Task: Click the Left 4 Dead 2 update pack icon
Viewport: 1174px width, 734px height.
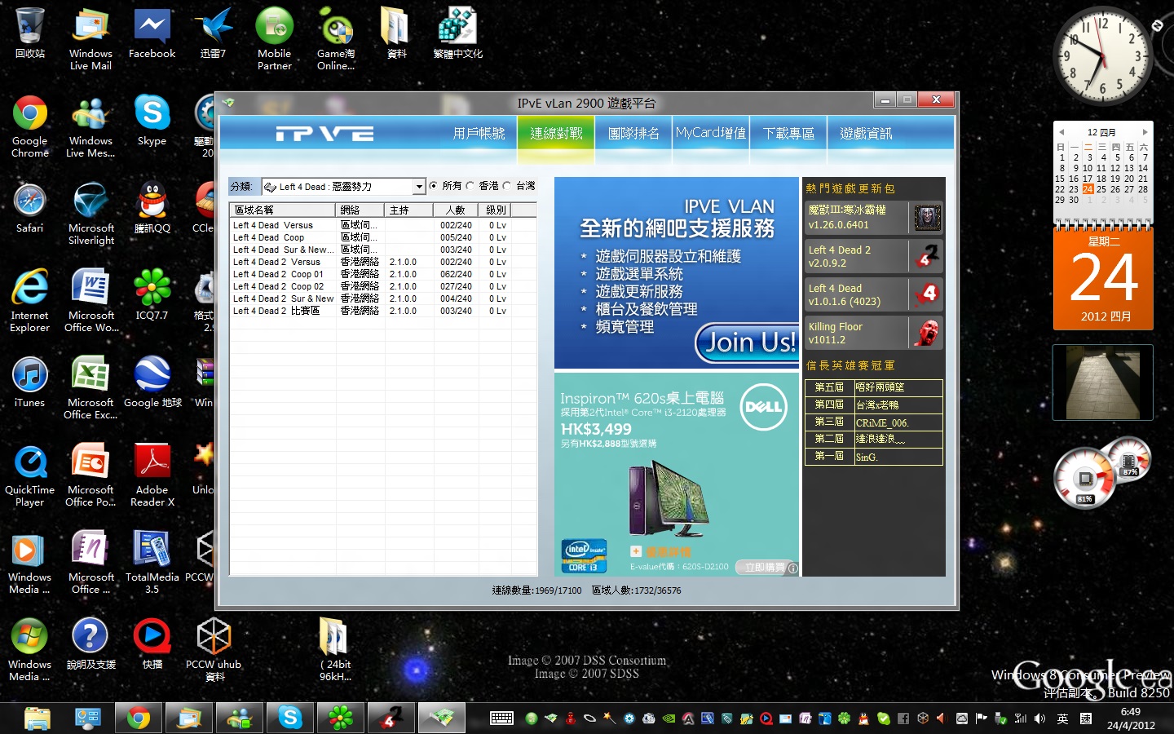Action: (x=926, y=256)
